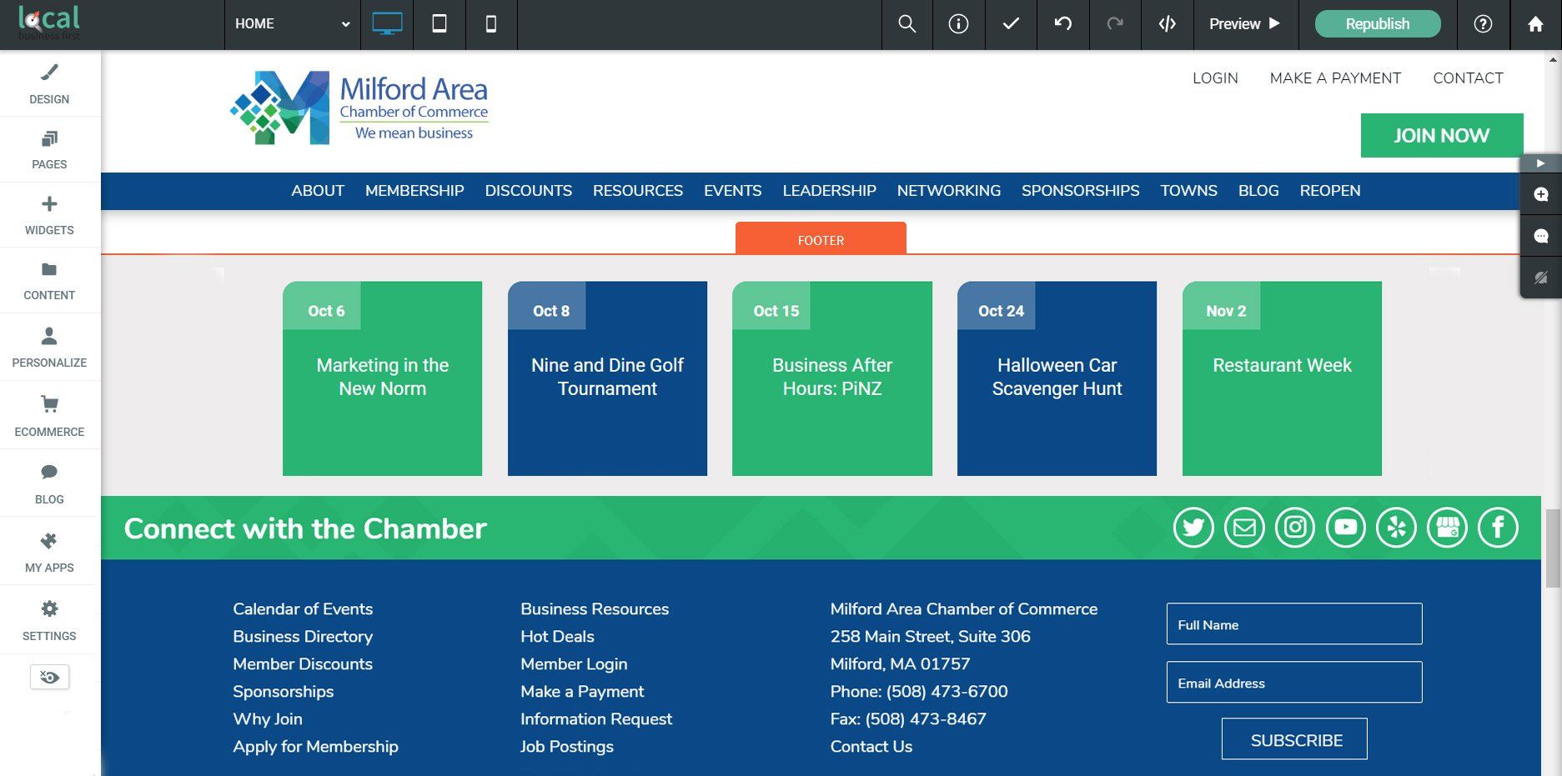Click the site search magnifier icon

pos(907,24)
